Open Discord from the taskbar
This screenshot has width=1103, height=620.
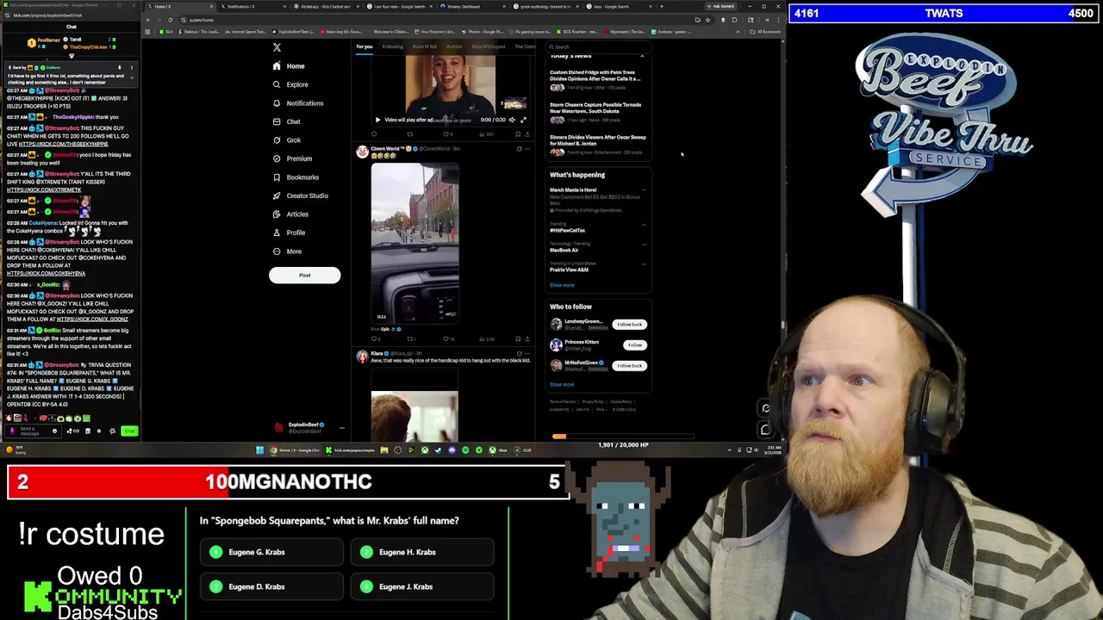(452, 449)
